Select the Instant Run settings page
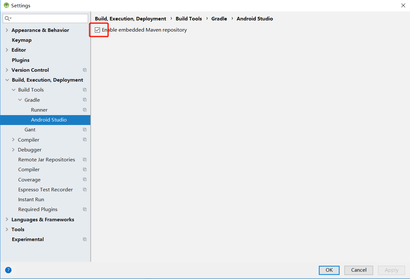This screenshot has height=279, width=410. pyautogui.click(x=31, y=199)
